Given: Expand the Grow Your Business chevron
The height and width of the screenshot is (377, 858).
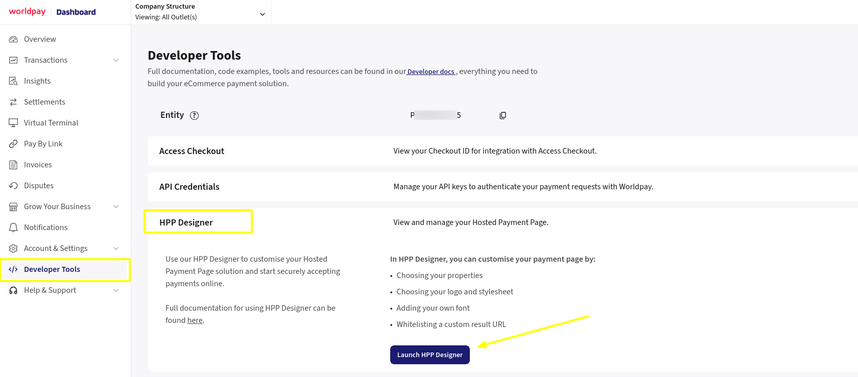Looking at the screenshot, I should click(116, 206).
